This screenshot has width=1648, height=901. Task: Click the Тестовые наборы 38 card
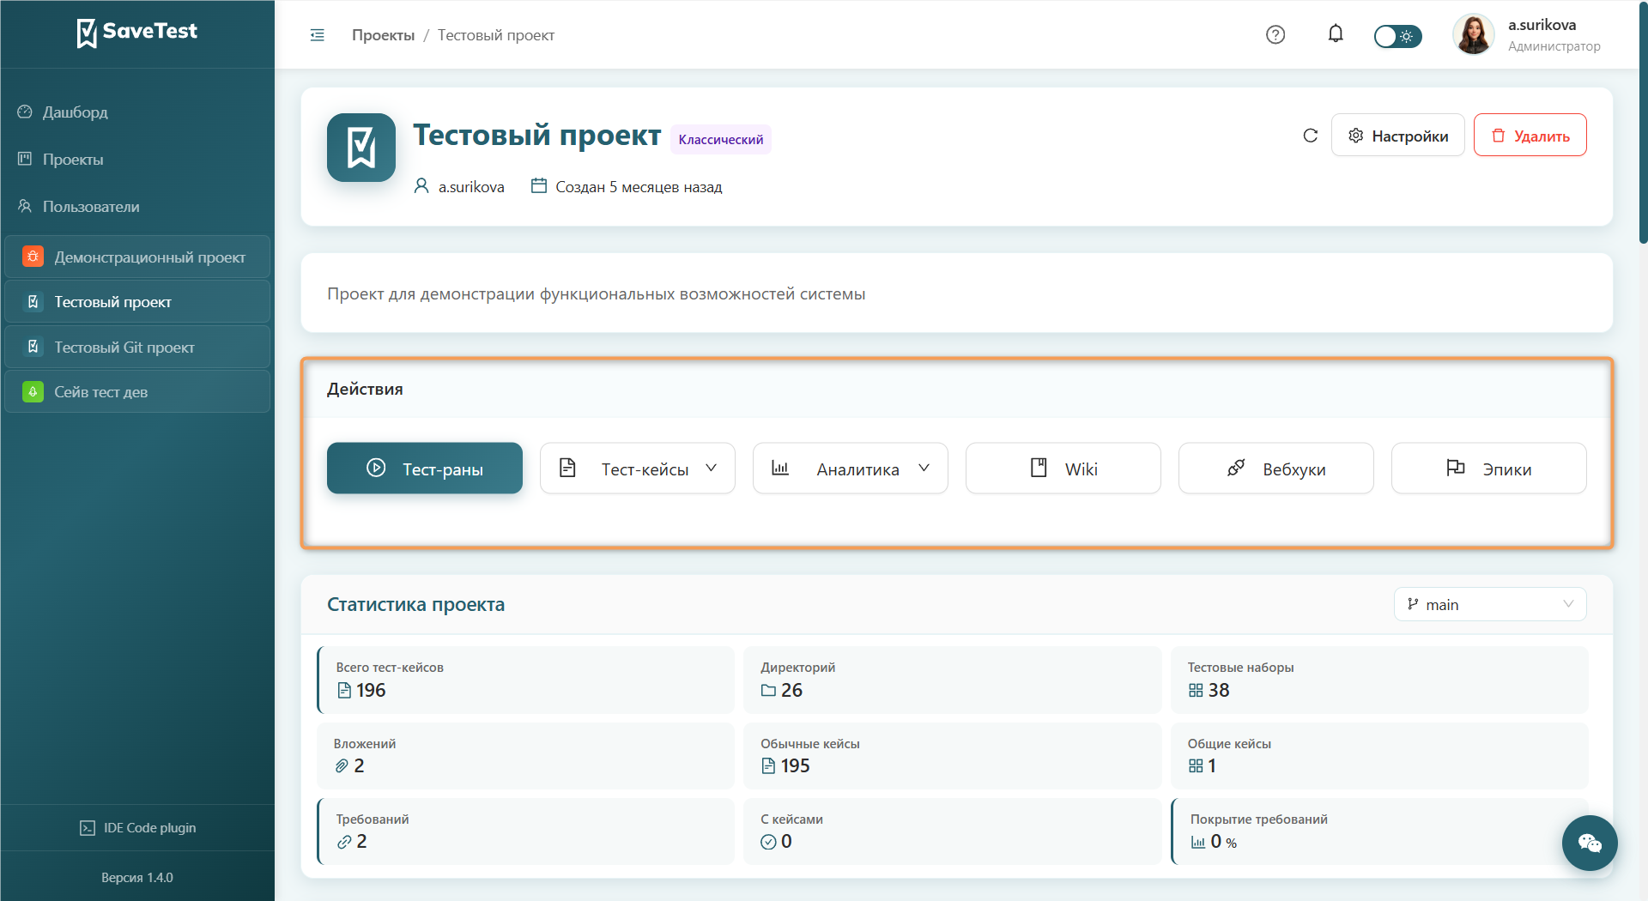(1379, 680)
